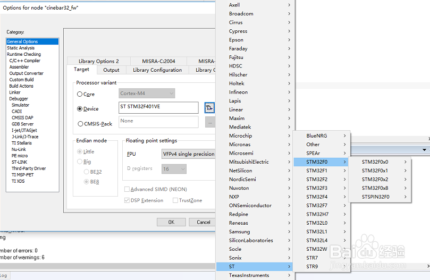Open the MISRA-C:2004 tab
Screen dimensions: 430x280
tap(159, 61)
